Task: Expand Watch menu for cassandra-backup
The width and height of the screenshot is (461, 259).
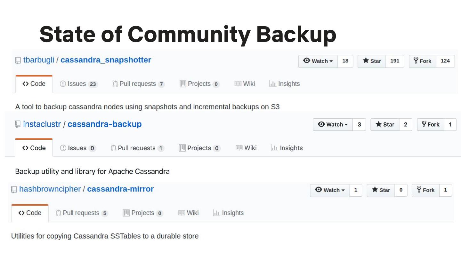Action: [x=333, y=124]
